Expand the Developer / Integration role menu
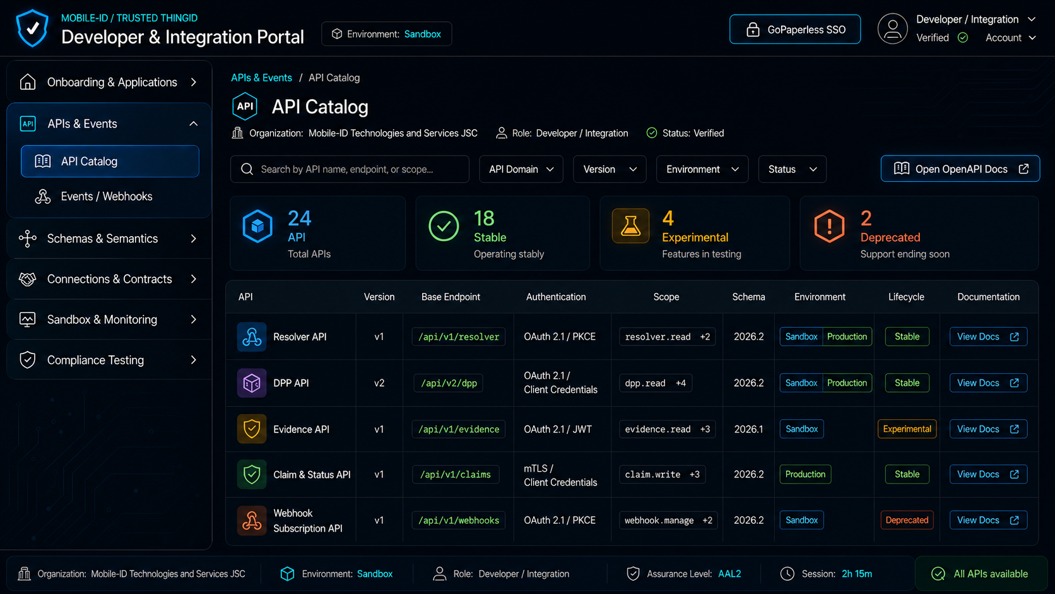The width and height of the screenshot is (1055, 594). coord(976,20)
